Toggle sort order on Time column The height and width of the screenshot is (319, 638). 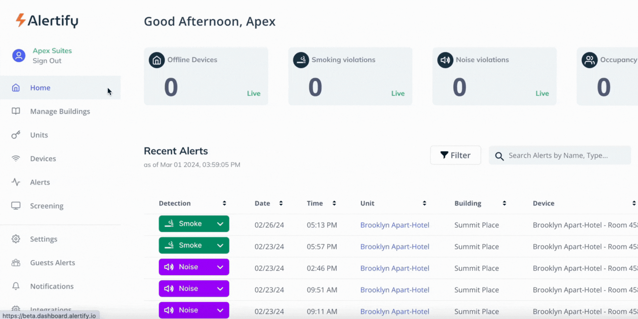[334, 203]
